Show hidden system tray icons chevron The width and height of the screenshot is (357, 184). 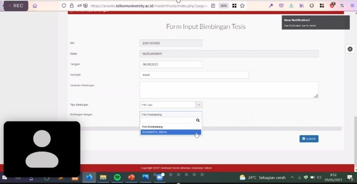292,177
